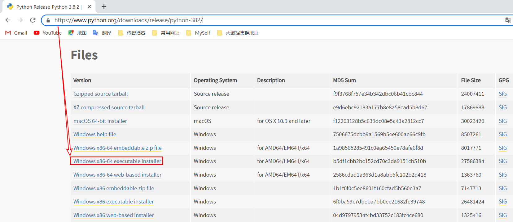Expand the 大数据集群地址 bookmark folder
This screenshot has width=513, height=222.
[x=238, y=33]
